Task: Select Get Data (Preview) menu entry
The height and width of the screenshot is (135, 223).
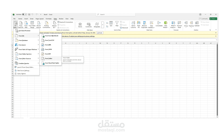Action: 27,30
